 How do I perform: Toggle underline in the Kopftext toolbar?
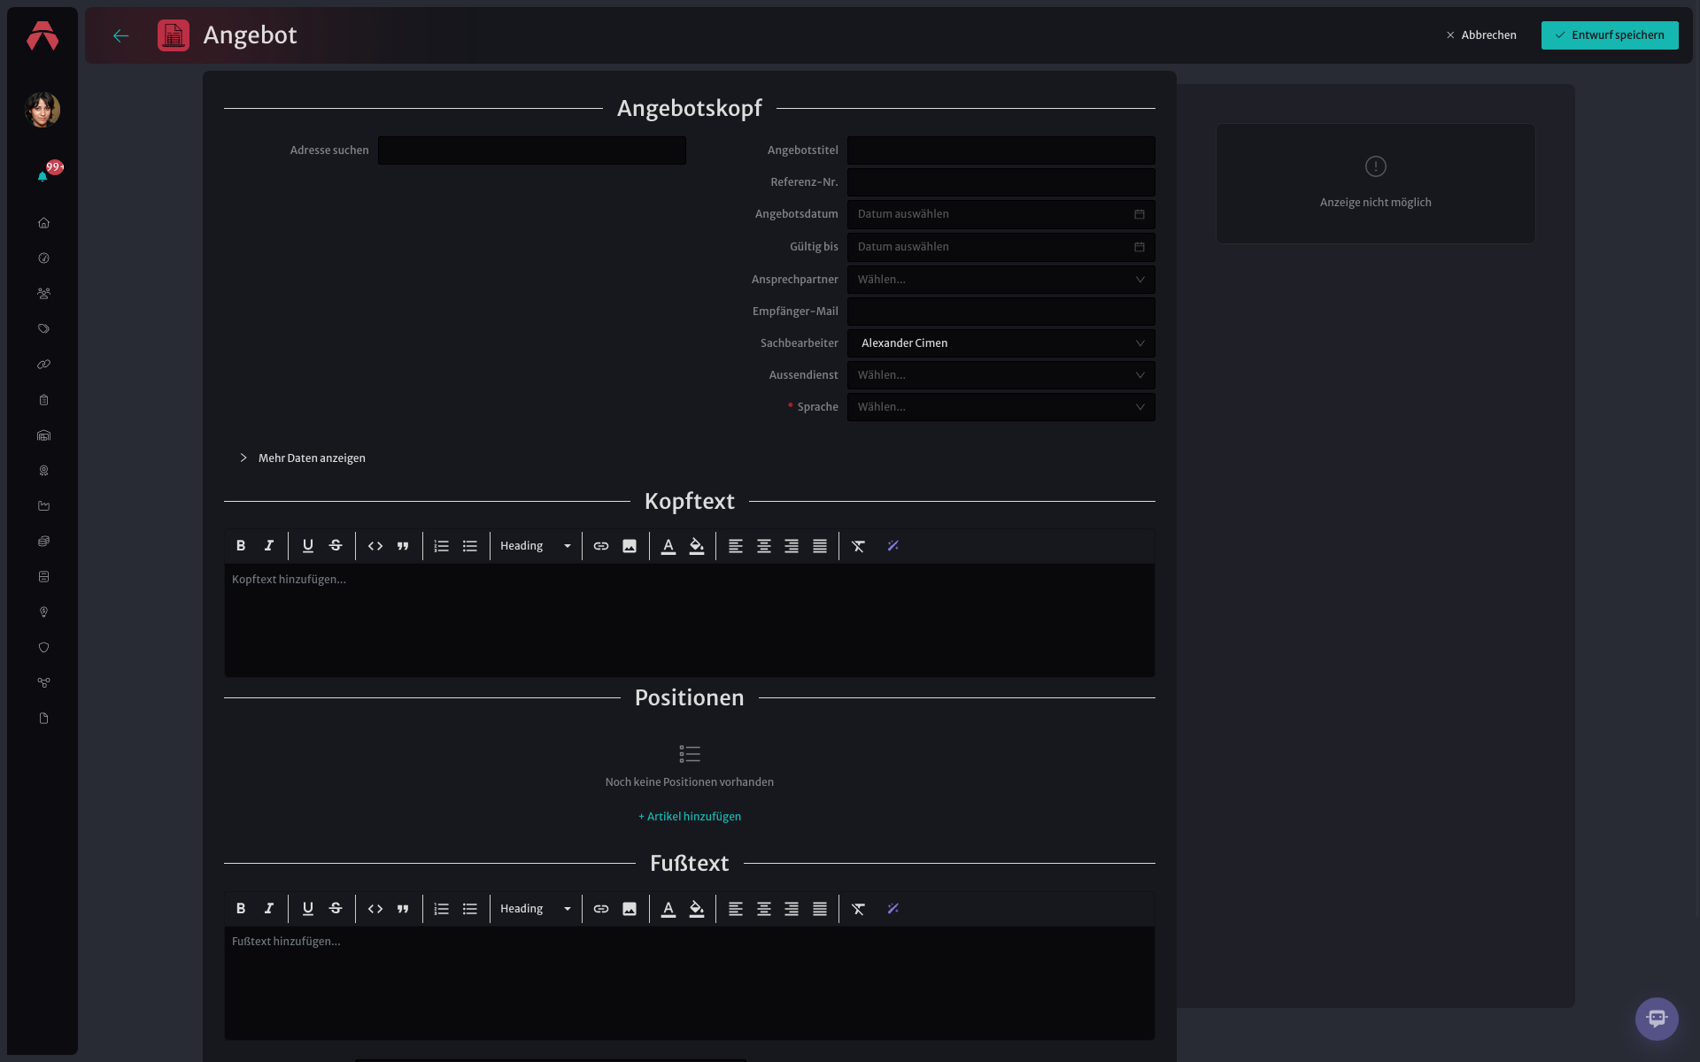coord(308,546)
